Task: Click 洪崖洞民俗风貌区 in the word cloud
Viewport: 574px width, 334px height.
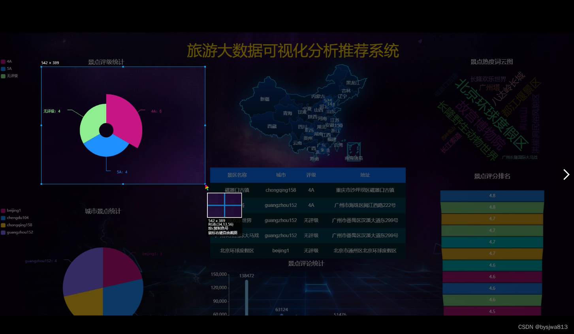Action: tap(536, 124)
